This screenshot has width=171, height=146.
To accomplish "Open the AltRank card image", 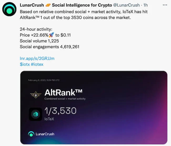I will click(x=94, y=108).
